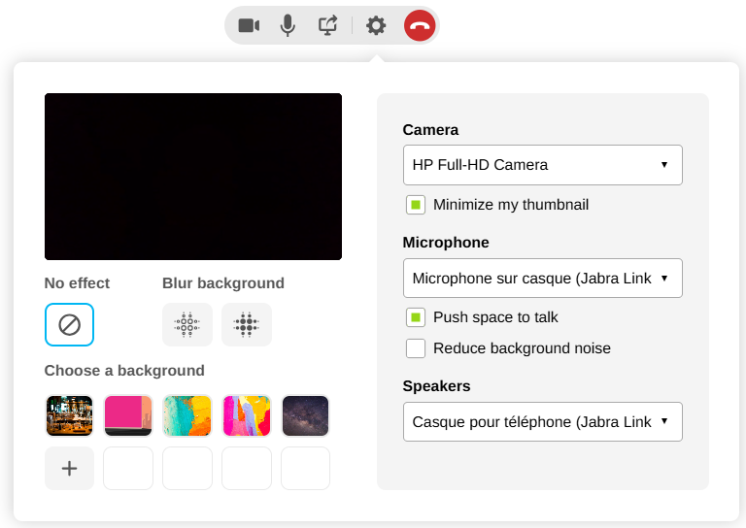This screenshot has width=746, height=528.
Task: Open the Camera dropdown HP Full-HD Camera
Action: point(542,165)
